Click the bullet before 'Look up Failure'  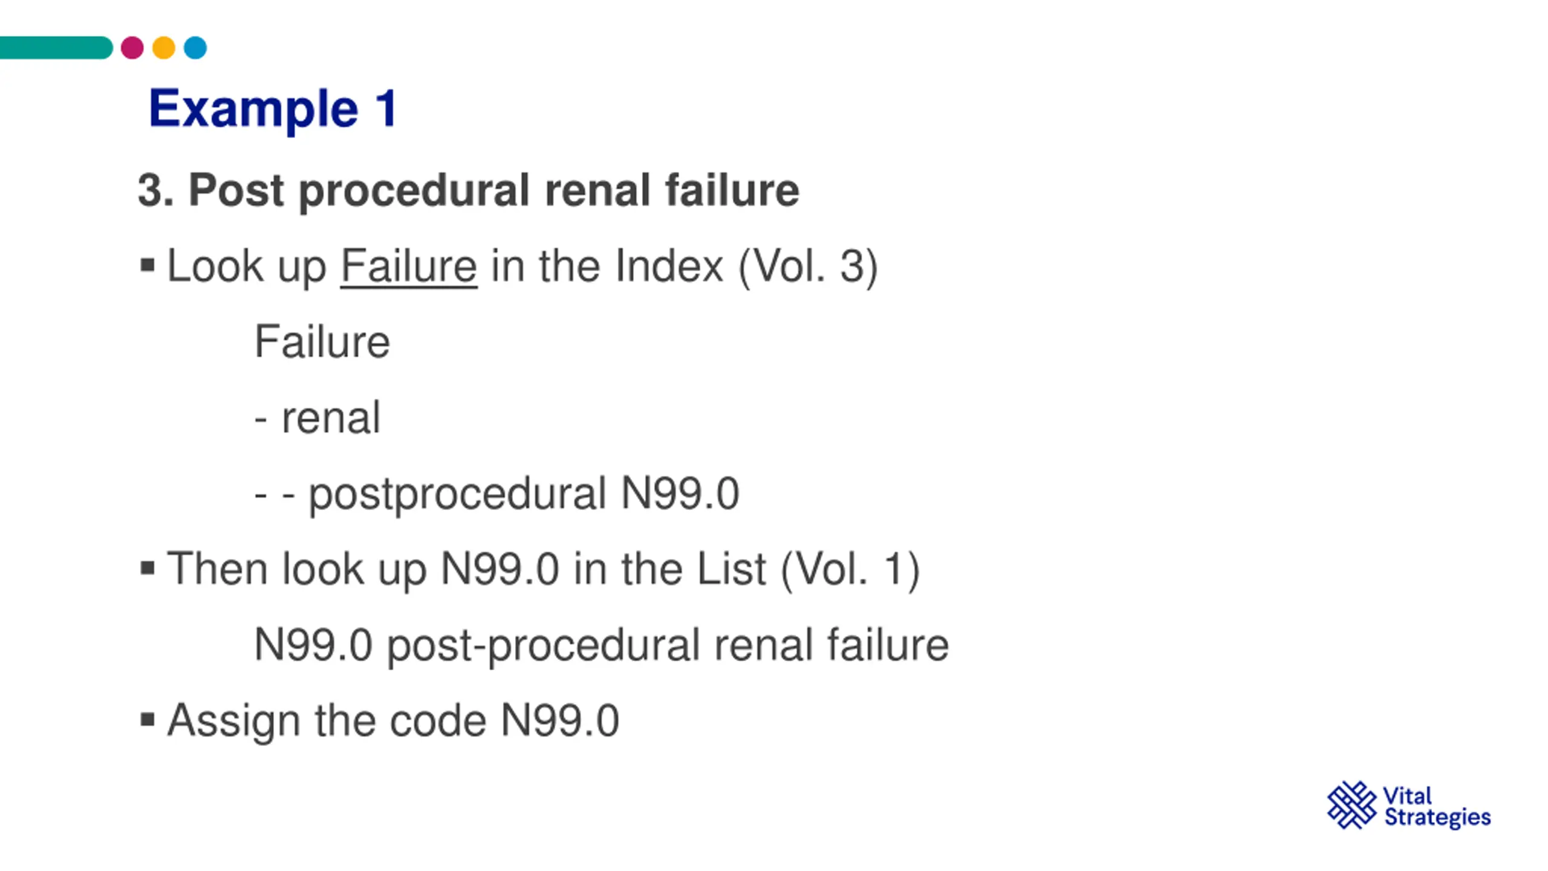click(x=147, y=266)
